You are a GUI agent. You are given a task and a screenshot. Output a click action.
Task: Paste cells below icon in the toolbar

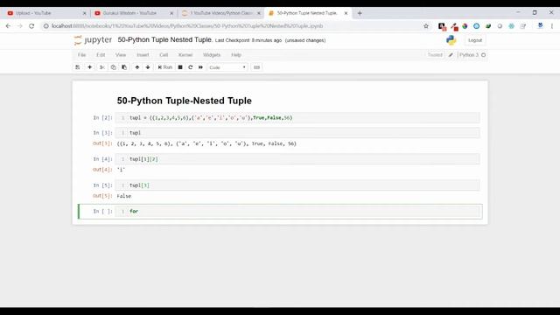pyautogui.click(x=124, y=67)
